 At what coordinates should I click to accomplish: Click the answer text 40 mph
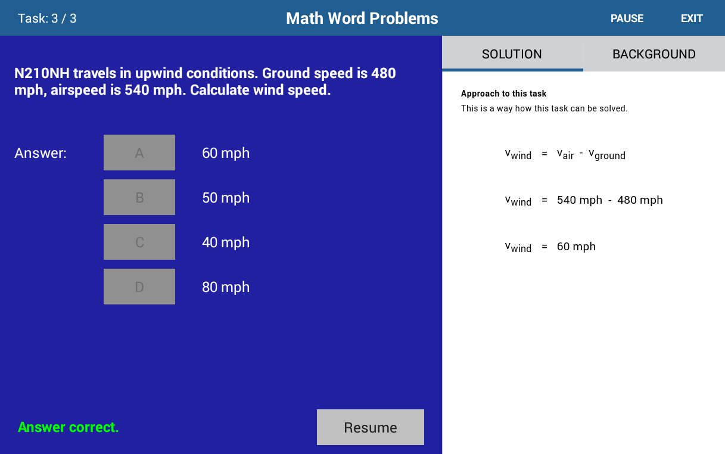pos(226,242)
